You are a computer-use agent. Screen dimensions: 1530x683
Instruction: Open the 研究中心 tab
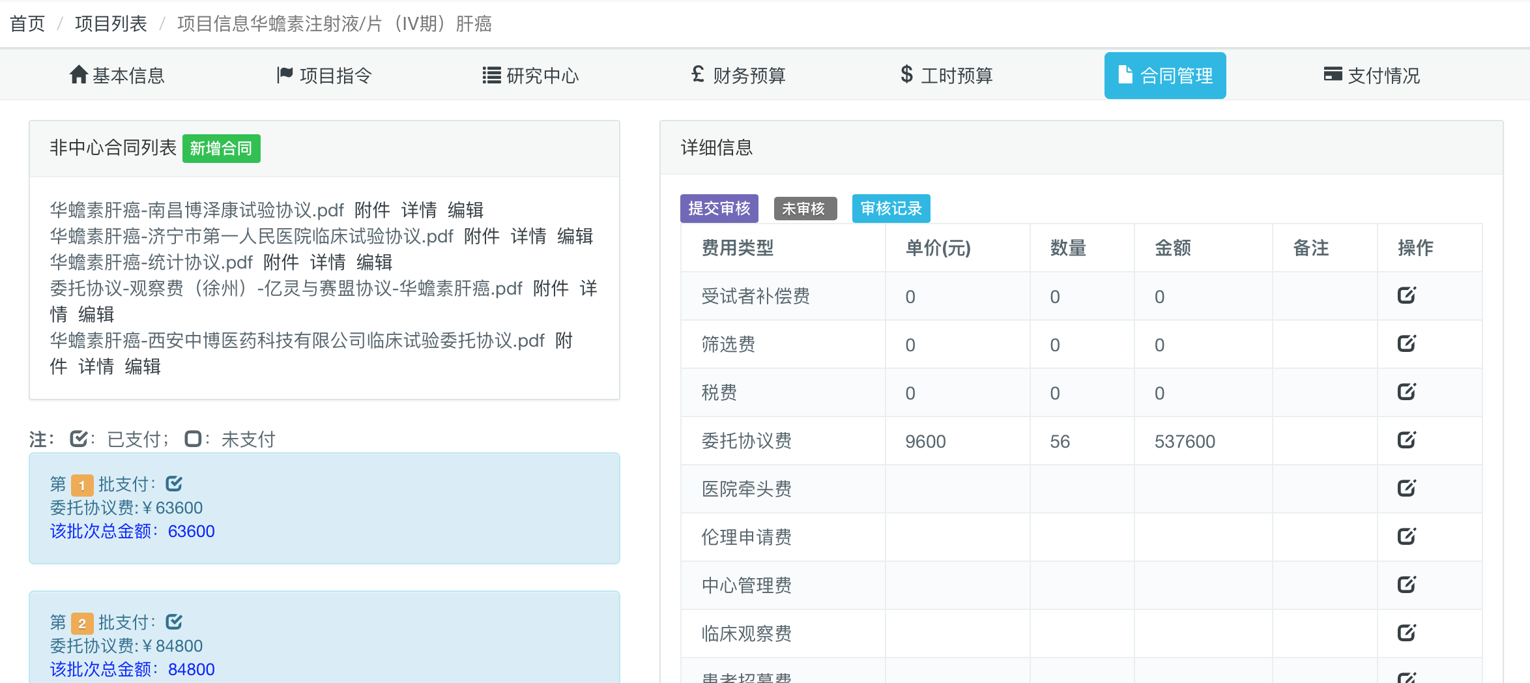click(x=530, y=76)
